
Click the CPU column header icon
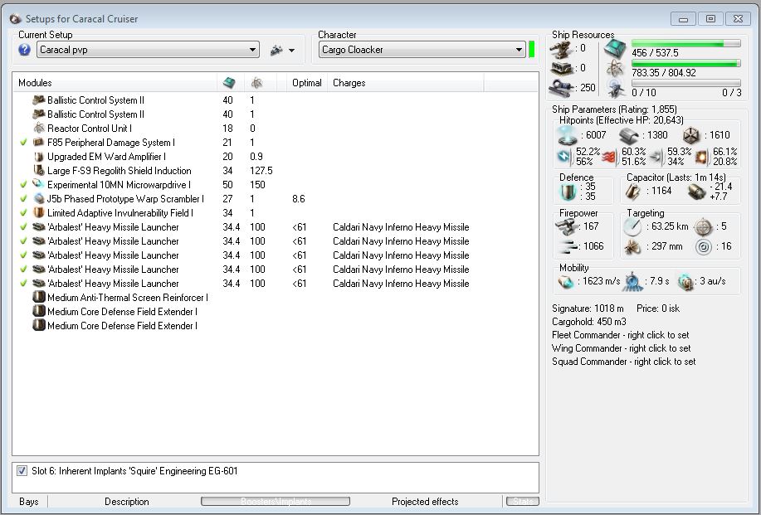[x=229, y=83]
